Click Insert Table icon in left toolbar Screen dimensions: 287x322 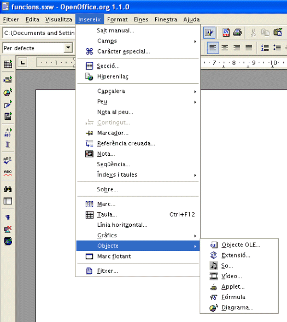[x=8, y=64]
